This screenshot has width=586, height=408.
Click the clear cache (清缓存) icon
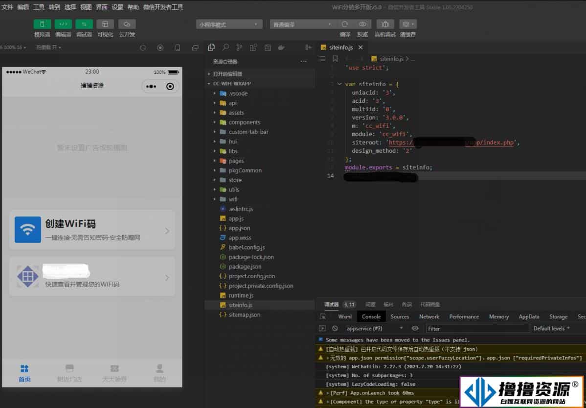tap(408, 24)
